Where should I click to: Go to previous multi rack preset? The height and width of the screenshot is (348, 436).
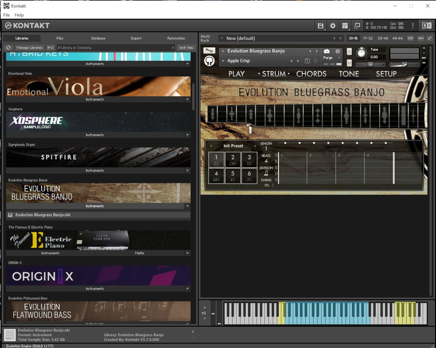click(x=334, y=38)
